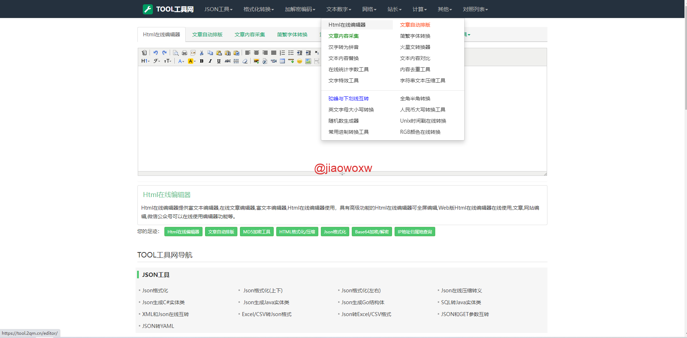The width and height of the screenshot is (687, 338).
Task: Click the insert Flash icon
Action: pos(265,61)
